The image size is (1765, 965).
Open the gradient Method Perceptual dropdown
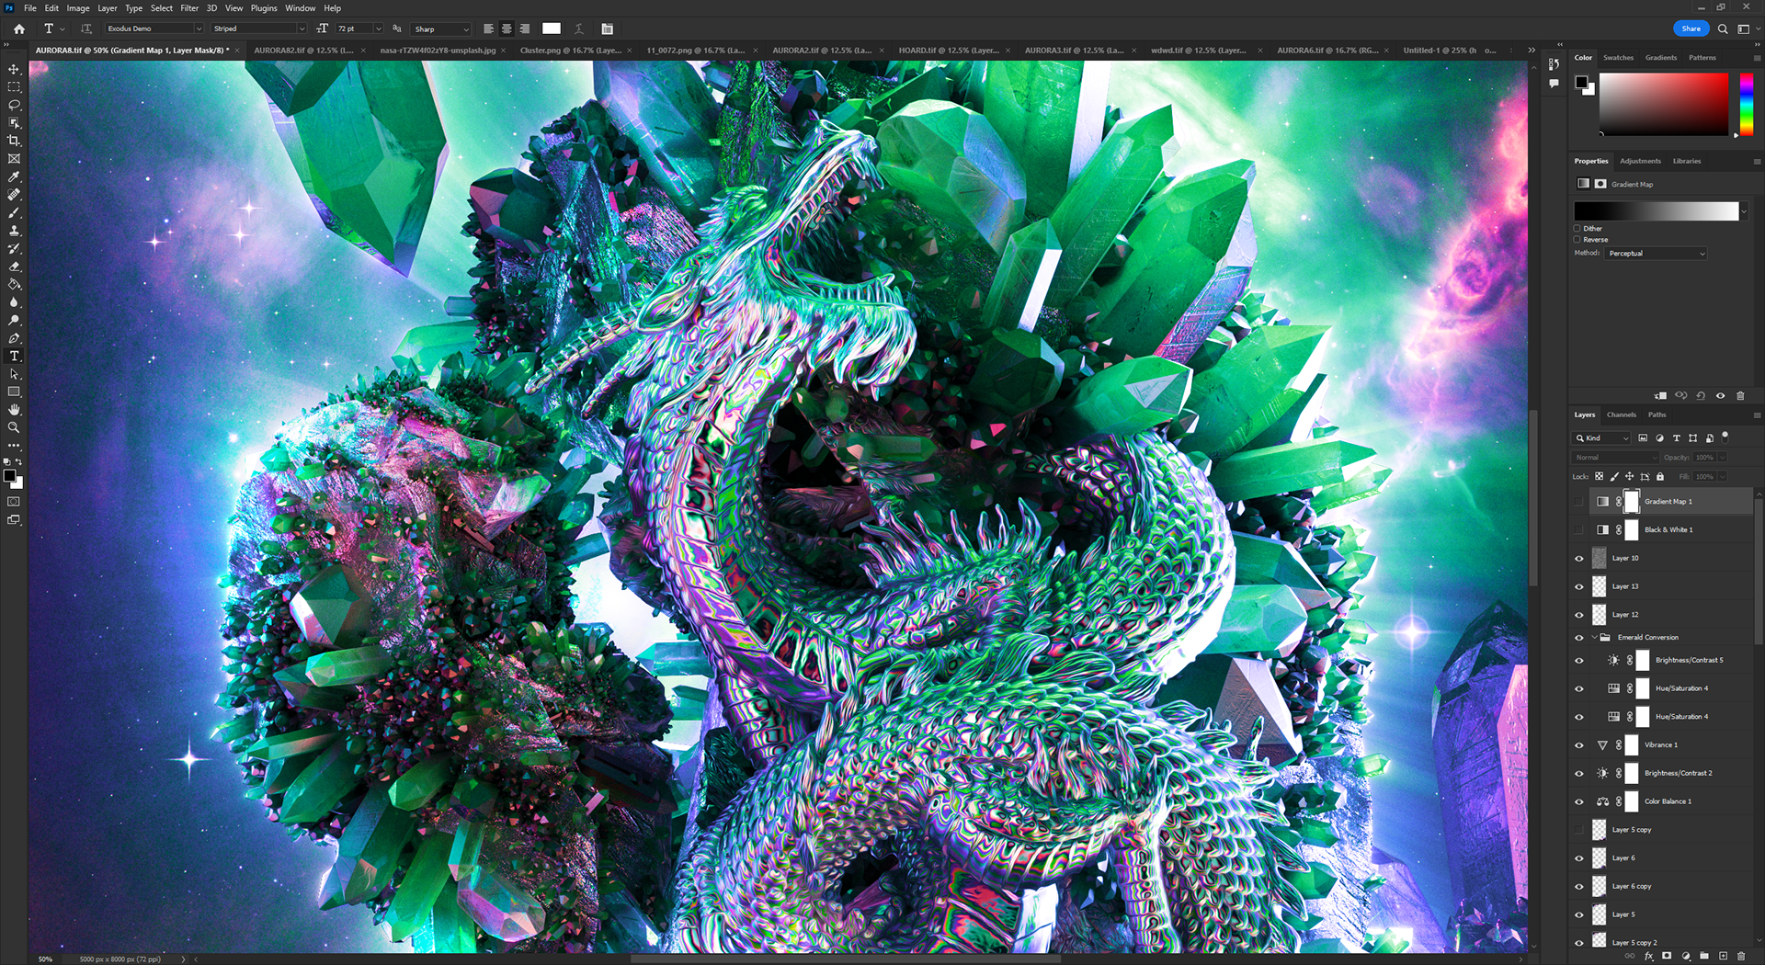tap(1657, 254)
